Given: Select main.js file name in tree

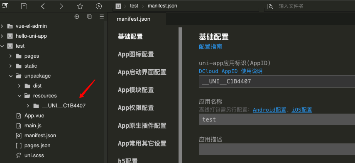Looking at the screenshot, I should point(33,126).
